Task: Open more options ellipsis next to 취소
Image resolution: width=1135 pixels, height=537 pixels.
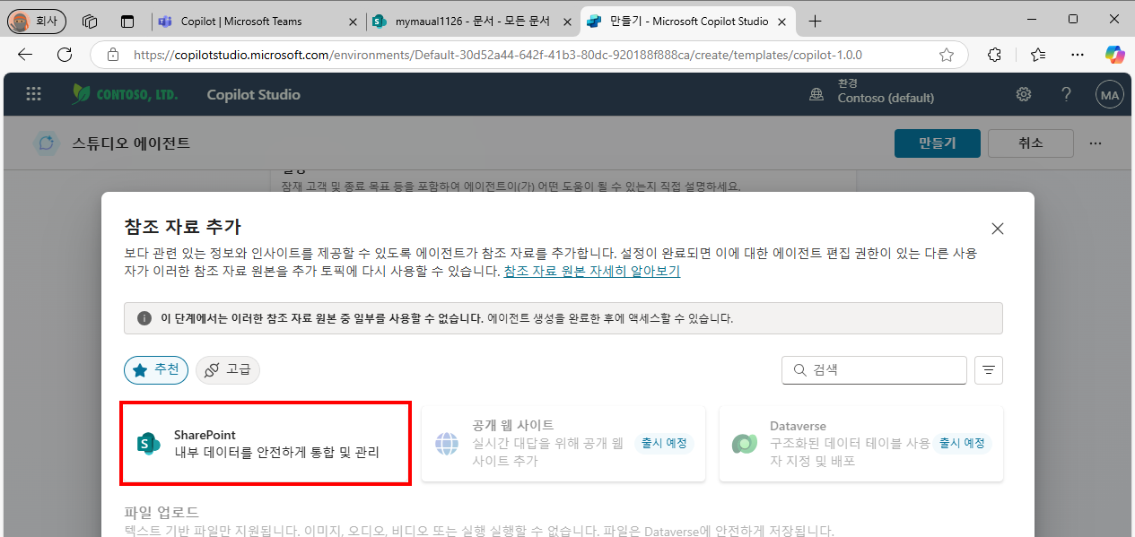Action: click(x=1095, y=143)
